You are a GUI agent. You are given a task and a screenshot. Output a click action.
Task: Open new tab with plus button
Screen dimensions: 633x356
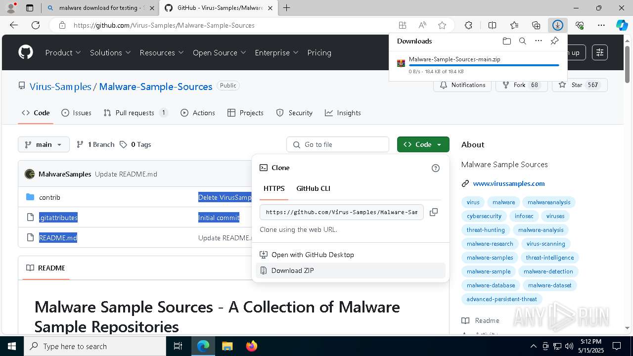(x=287, y=8)
